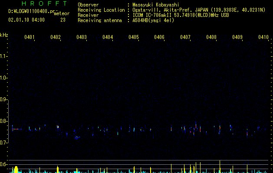Screen dimensions: 273x173
Task: Click the long horizontal meteor echo near 0400
Action: [17, 129]
